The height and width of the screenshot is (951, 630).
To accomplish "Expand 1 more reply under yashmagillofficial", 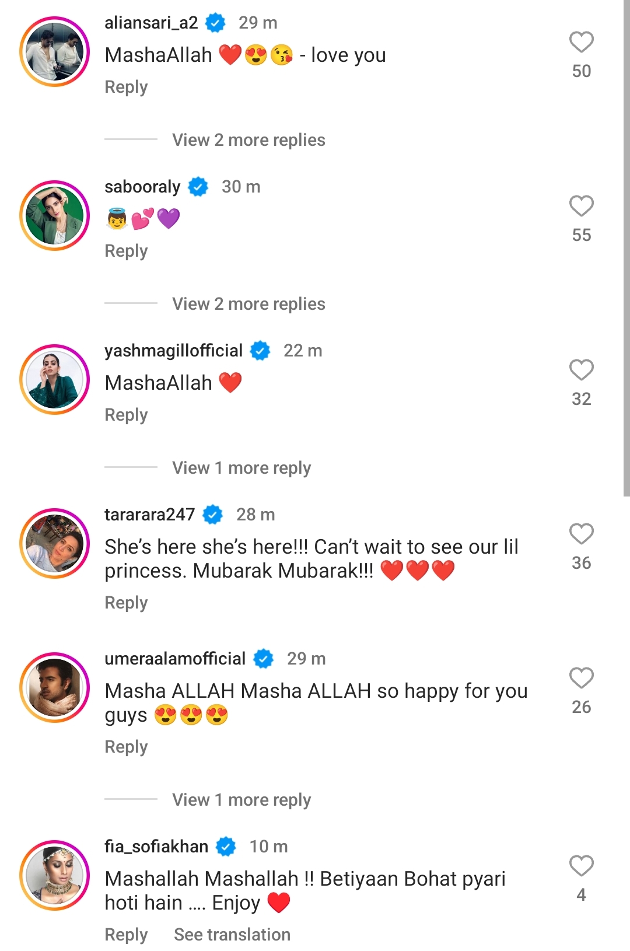I will coord(241,468).
